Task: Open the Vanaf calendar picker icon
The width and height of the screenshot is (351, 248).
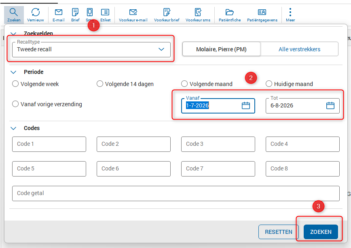Action: [x=246, y=105]
